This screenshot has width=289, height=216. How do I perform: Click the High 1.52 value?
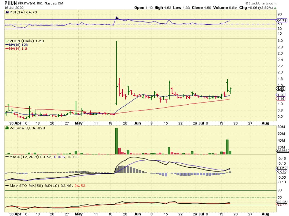click(163, 8)
